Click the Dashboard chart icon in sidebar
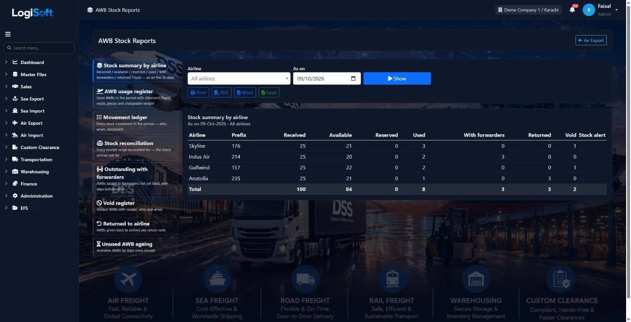Viewport: 631px width, 322px height. pos(15,62)
